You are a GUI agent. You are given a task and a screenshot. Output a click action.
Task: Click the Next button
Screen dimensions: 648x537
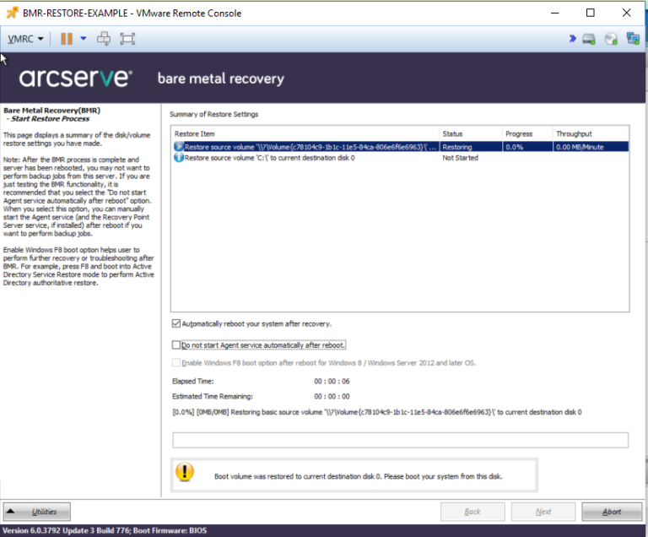(543, 512)
